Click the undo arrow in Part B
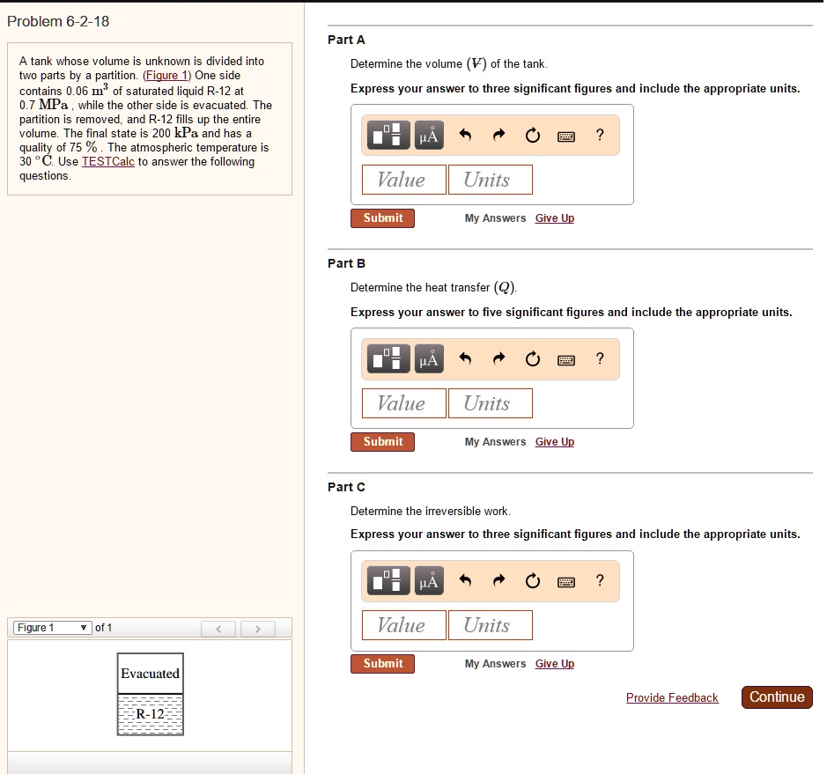Screen dimensions: 827x774 point(468,358)
